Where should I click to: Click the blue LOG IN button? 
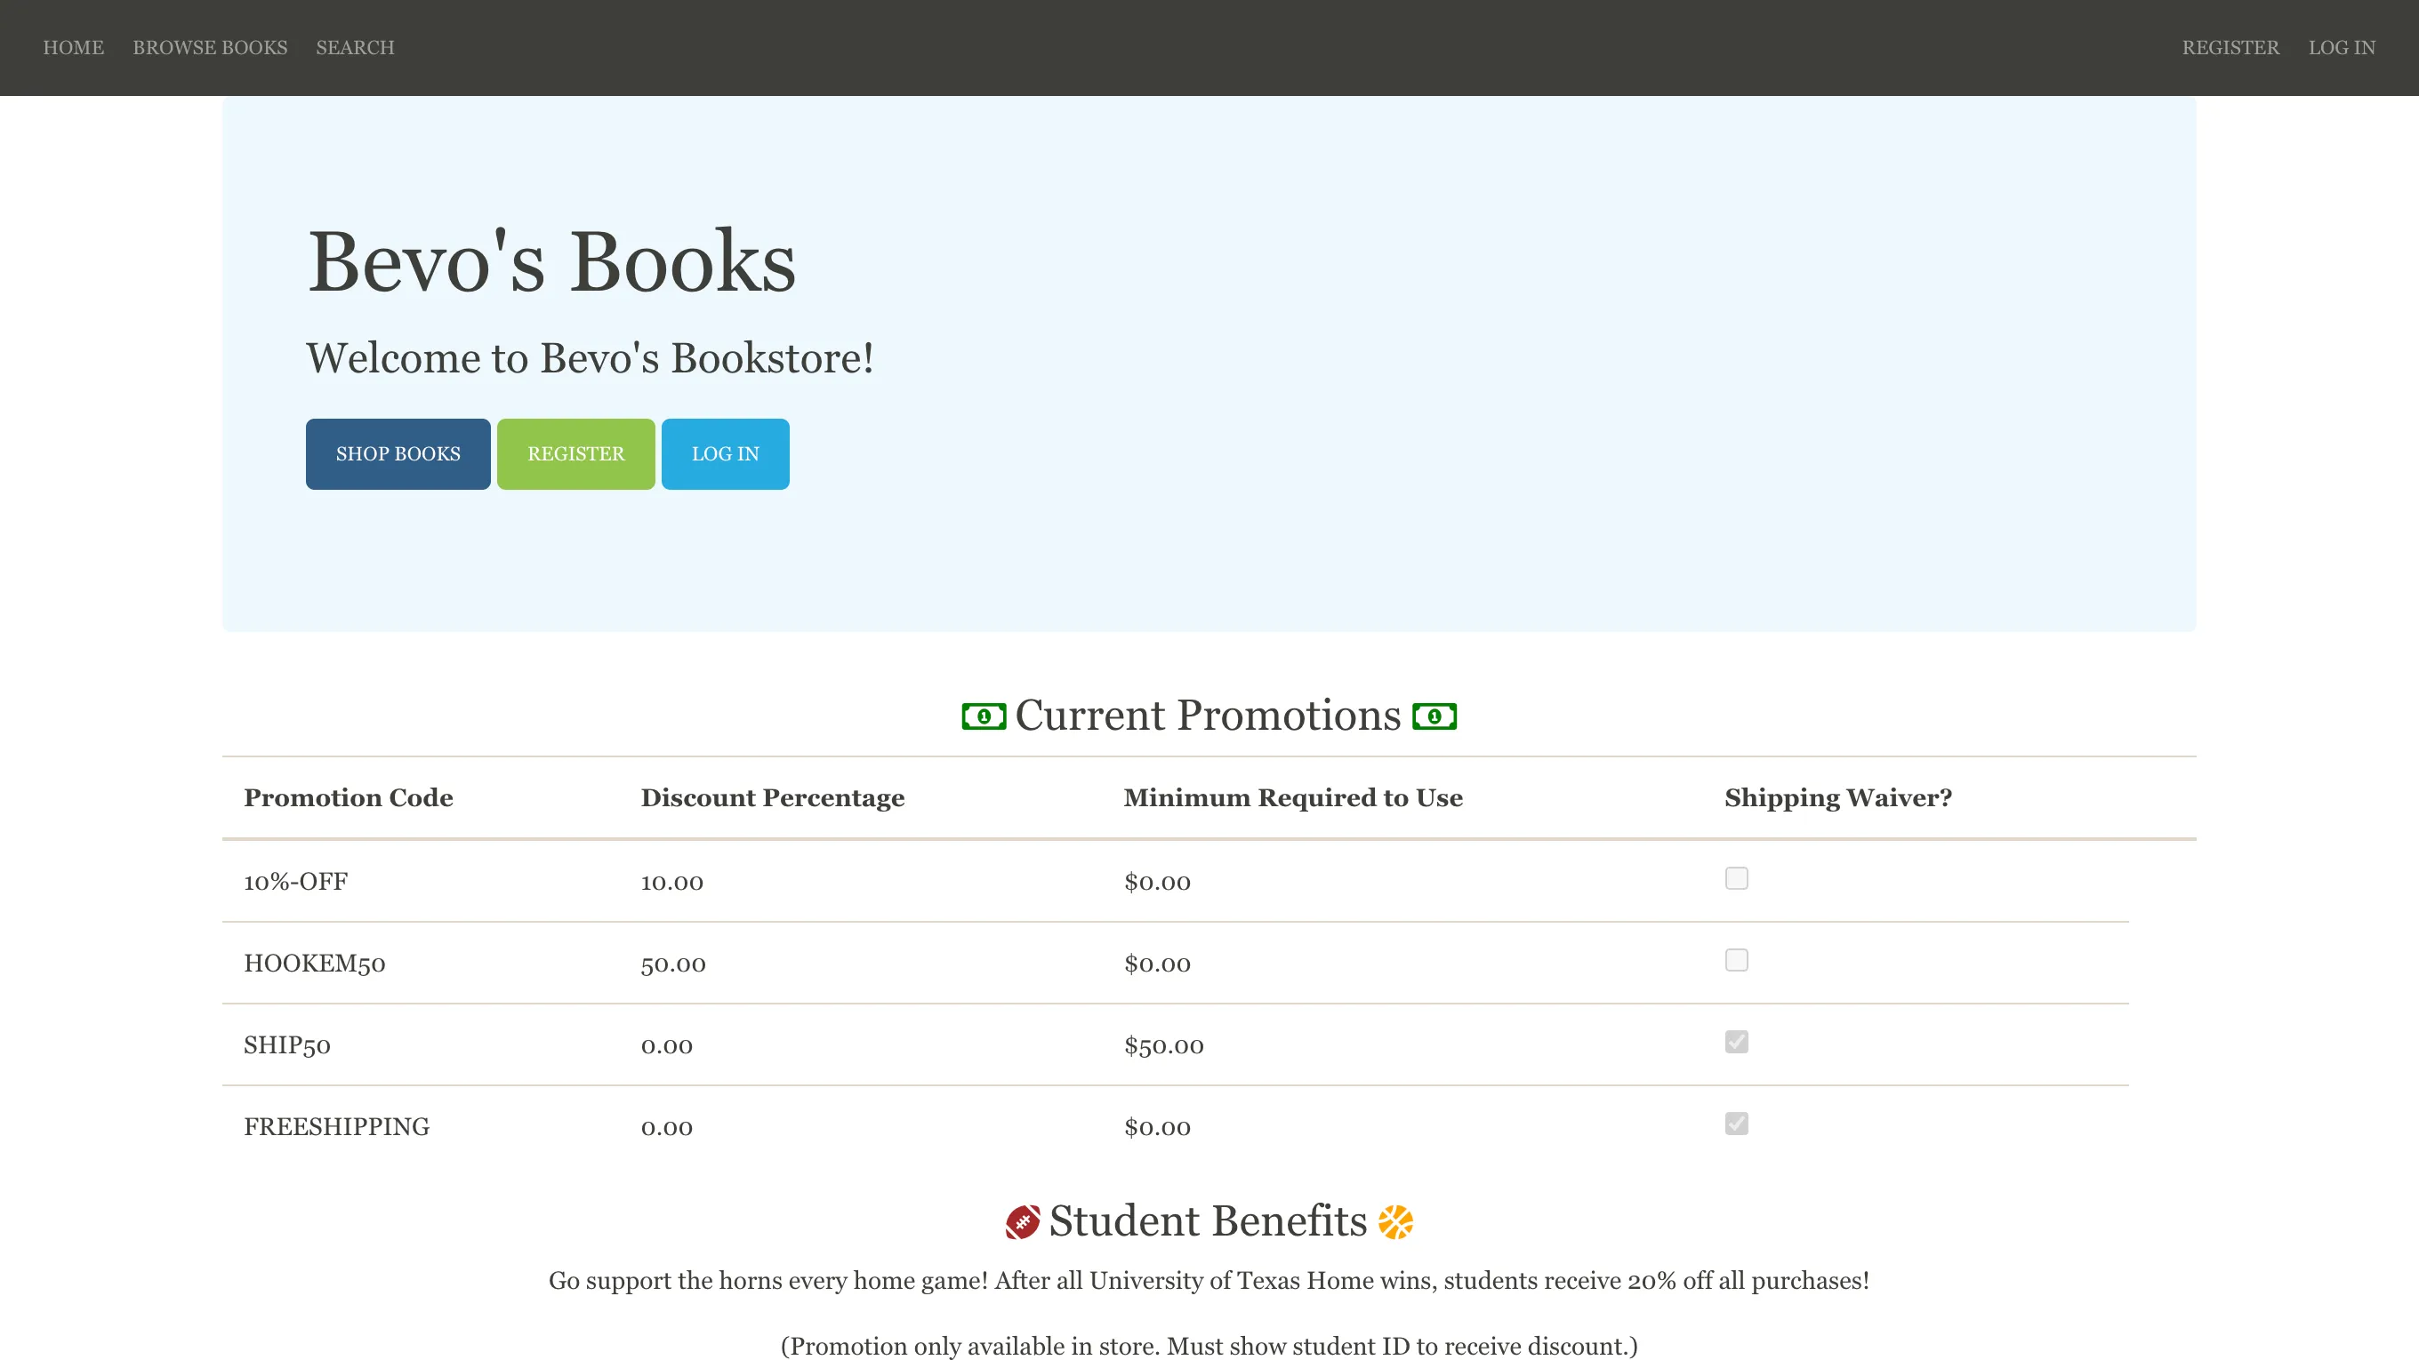point(725,453)
